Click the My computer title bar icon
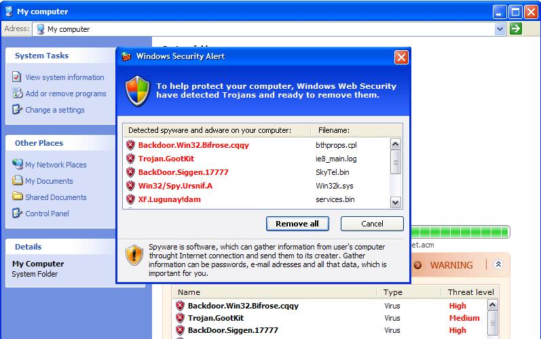Image resolution: width=541 pixels, height=339 pixels. [10, 12]
